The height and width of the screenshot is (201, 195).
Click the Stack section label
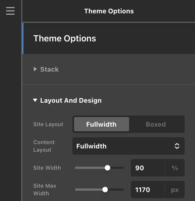pos(49,69)
